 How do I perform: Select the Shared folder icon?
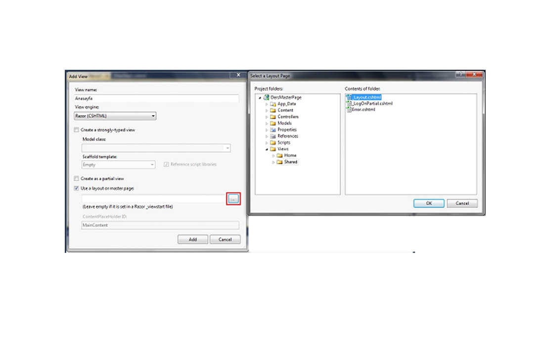pos(279,162)
